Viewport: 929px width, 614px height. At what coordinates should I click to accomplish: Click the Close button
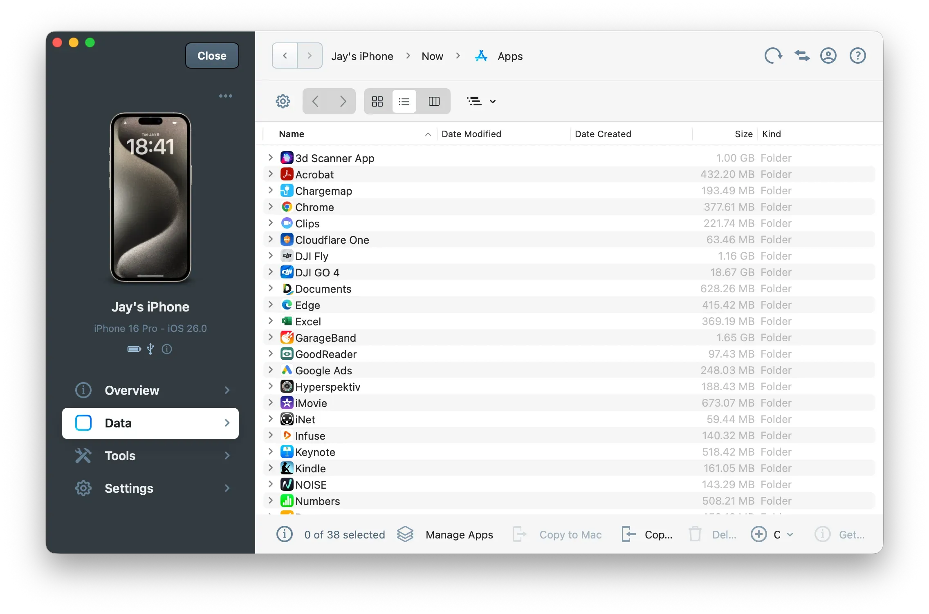(x=211, y=56)
